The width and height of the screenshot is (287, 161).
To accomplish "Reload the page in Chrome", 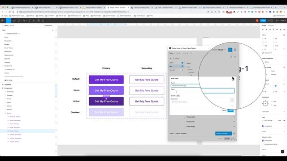I will (9, 12).
